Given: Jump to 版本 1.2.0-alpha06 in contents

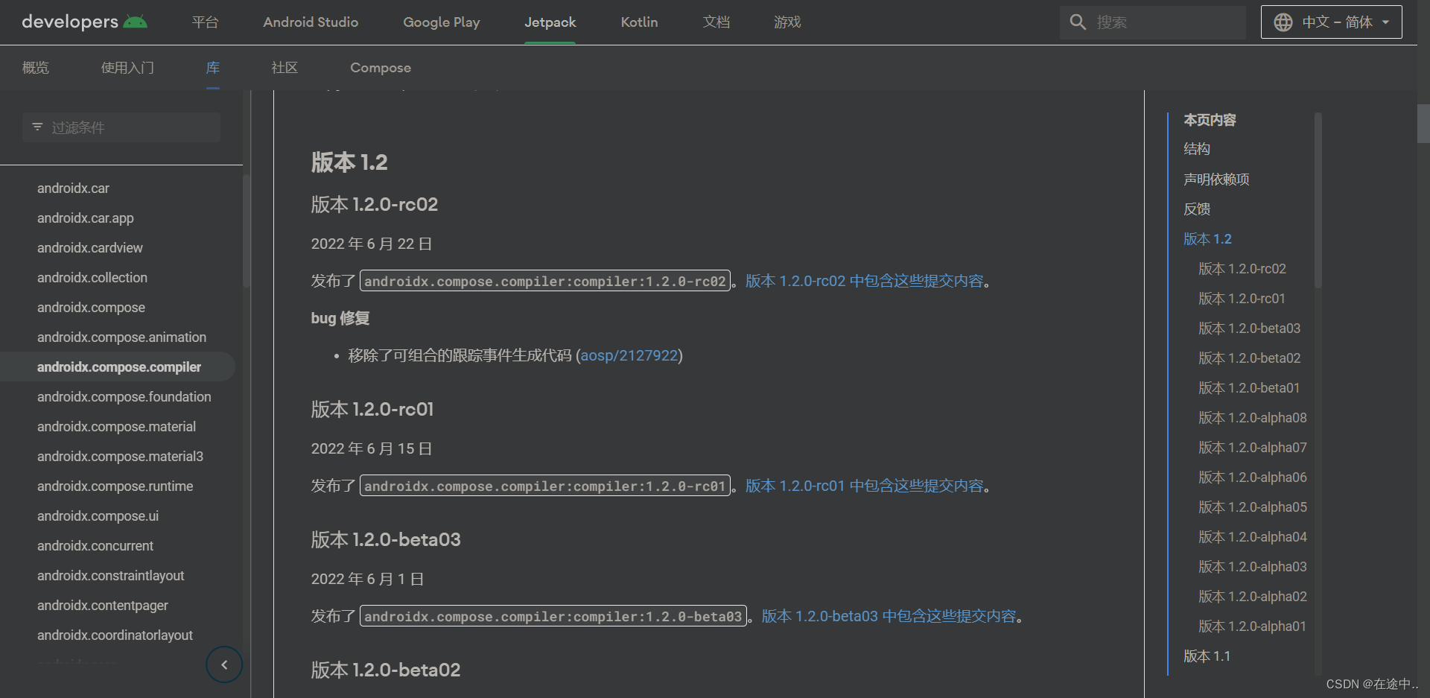Looking at the screenshot, I should (x=1252, y=477).
